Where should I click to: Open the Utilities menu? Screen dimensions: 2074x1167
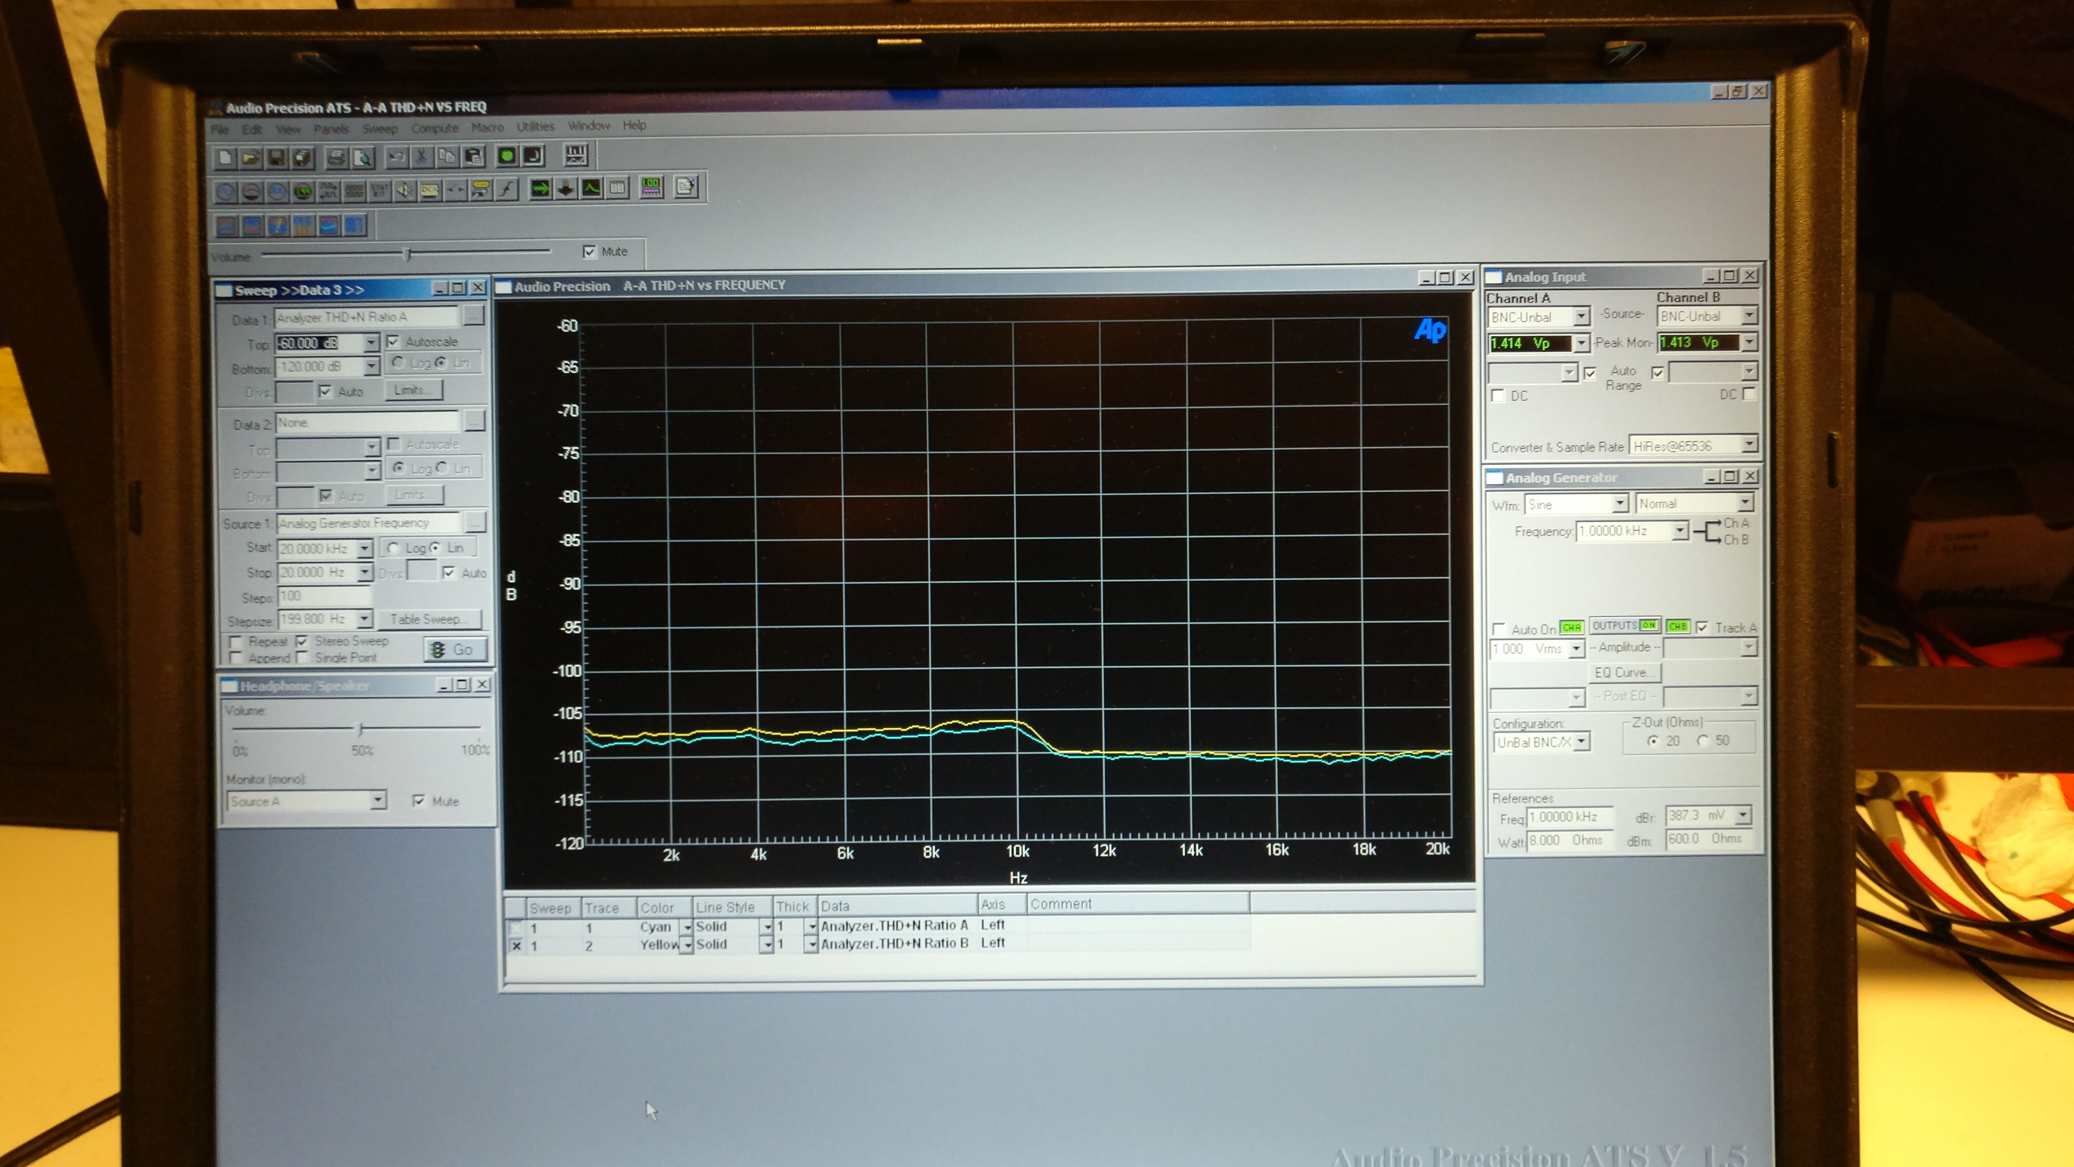tap(535, 127)
